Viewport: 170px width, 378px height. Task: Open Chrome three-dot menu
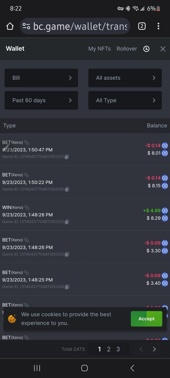tap(158, 26)
